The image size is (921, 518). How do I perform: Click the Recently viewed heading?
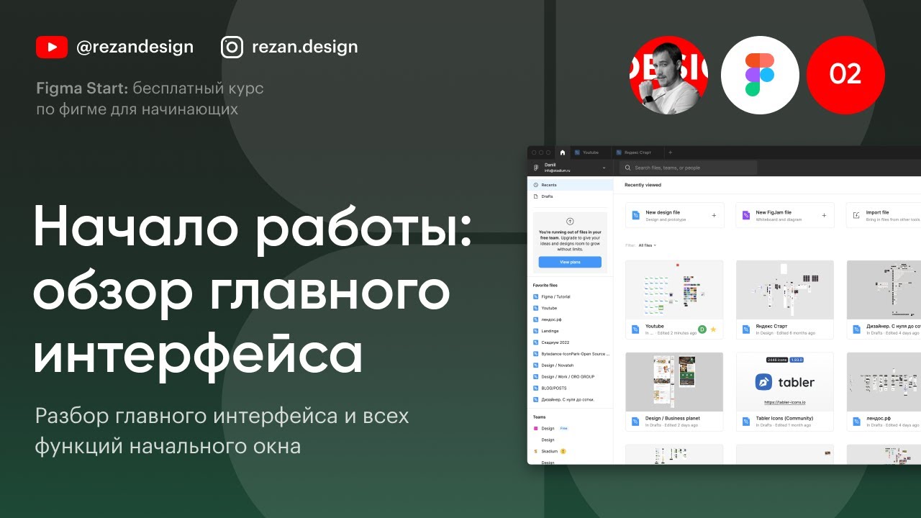pyautogui.click(x=643, y=185)
